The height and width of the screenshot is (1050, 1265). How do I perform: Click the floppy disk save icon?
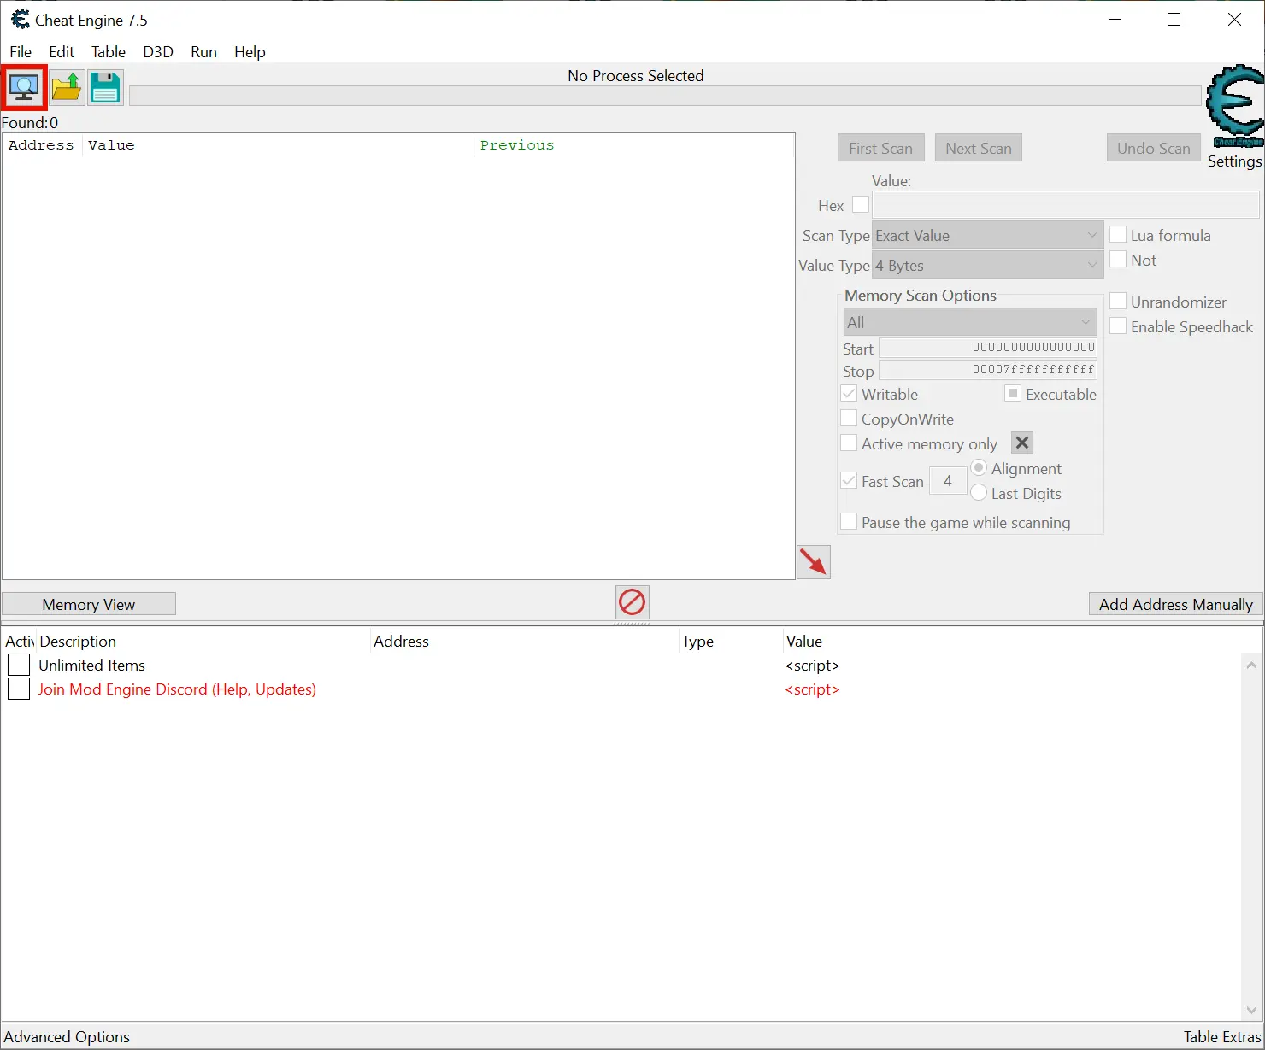(x=105, y=87)
